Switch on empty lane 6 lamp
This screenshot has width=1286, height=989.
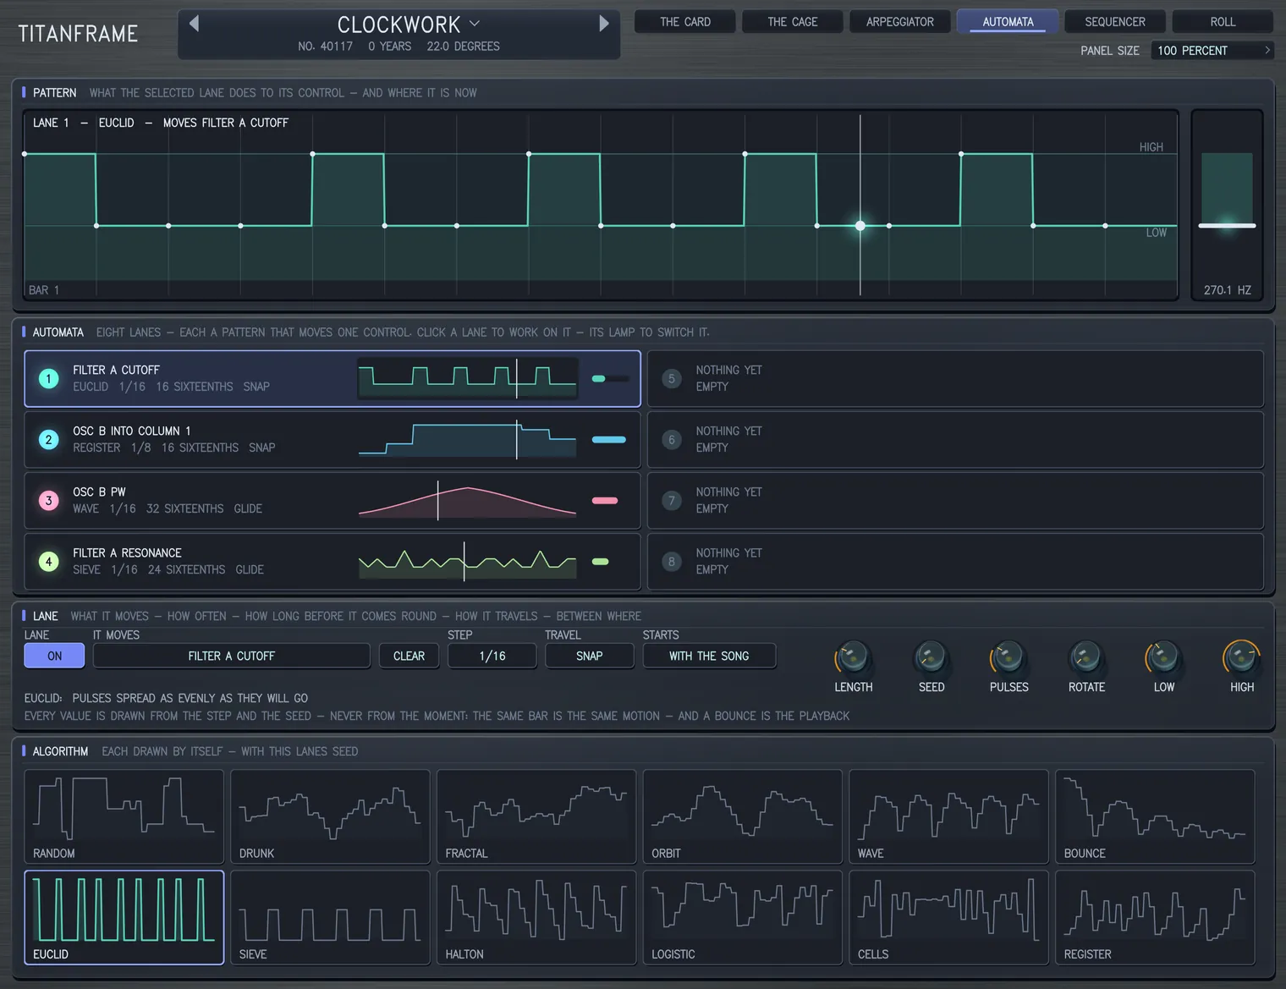(672, 440)
